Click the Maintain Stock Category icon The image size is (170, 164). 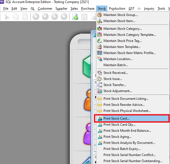(100, 29)
